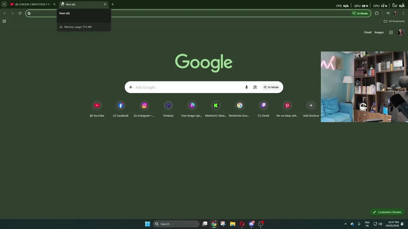Open the notifications bell icon
This screenshot has width=408, height=229.
click(x=402, y=224)
